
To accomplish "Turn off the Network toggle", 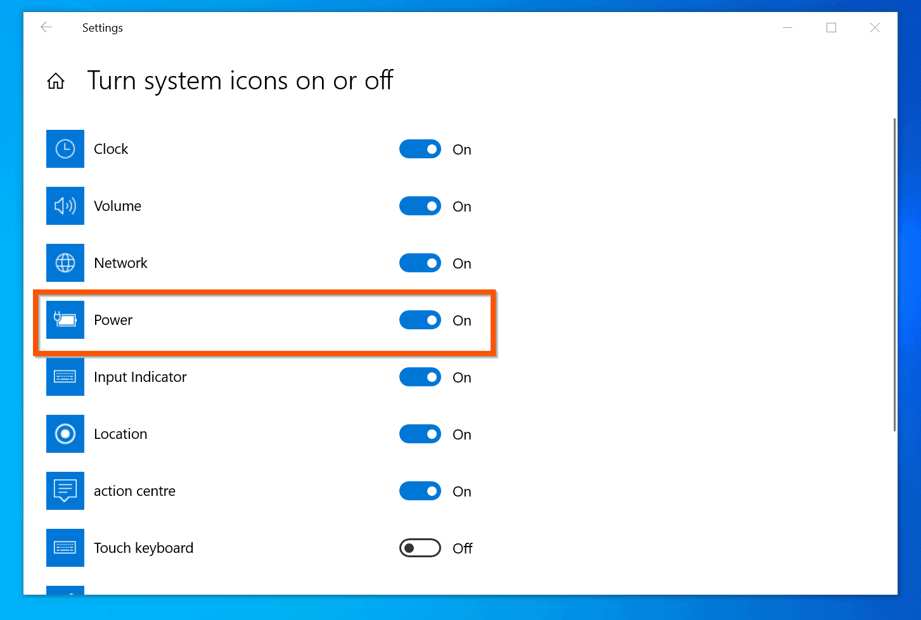I will click(x=420, y=263).
